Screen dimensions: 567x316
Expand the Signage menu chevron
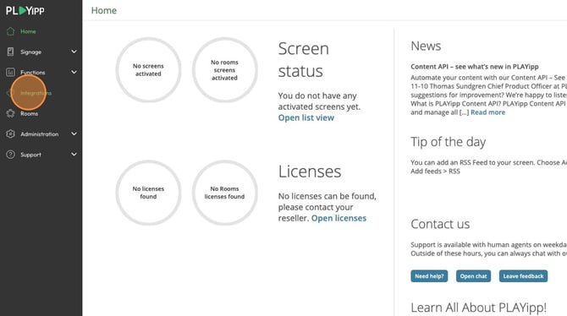click(x=74, y=52)
